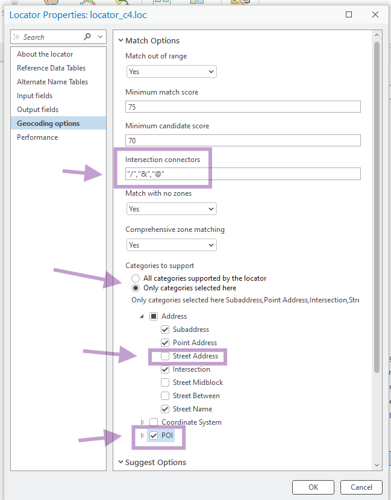391x500 pixels.
Task: Switch to the Performance page
Action: [x=37, y=137]
